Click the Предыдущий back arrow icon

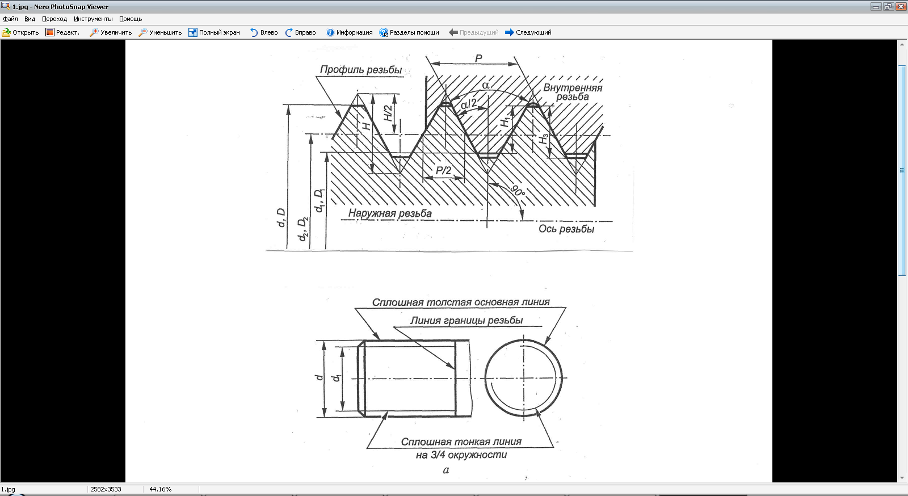[453, 32]
